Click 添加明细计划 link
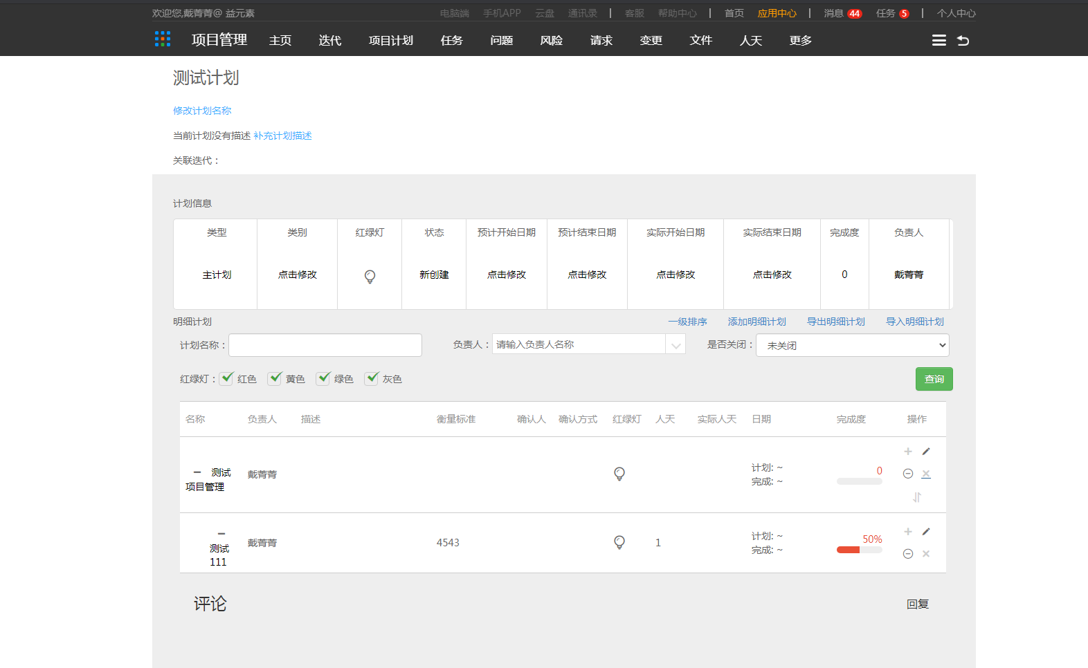 click(x=756, y=322)
